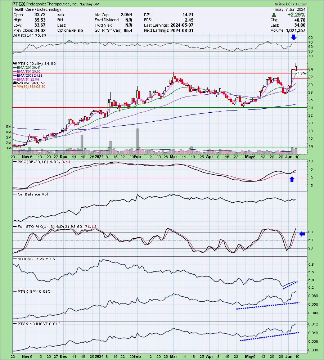This screenshot has height=360, width=324.
Task: Click the volume bars icon in the price legend
Action: 15,83
